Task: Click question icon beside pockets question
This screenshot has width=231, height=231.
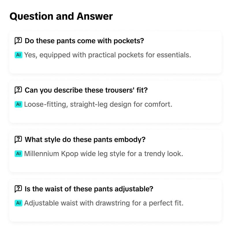Action: [18, 41]
